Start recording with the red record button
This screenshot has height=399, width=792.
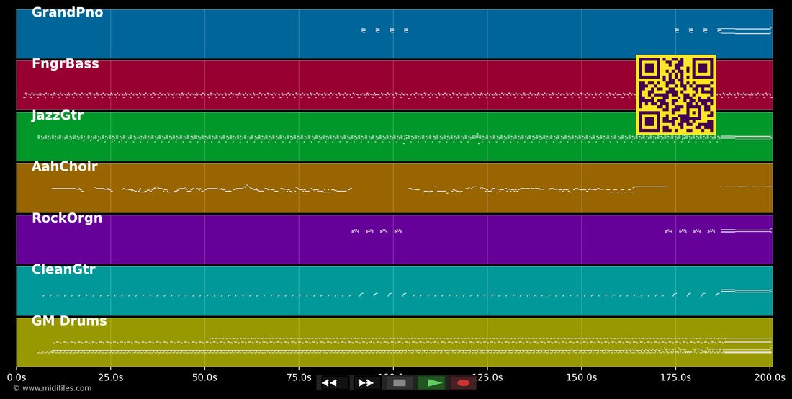[463, 383]
